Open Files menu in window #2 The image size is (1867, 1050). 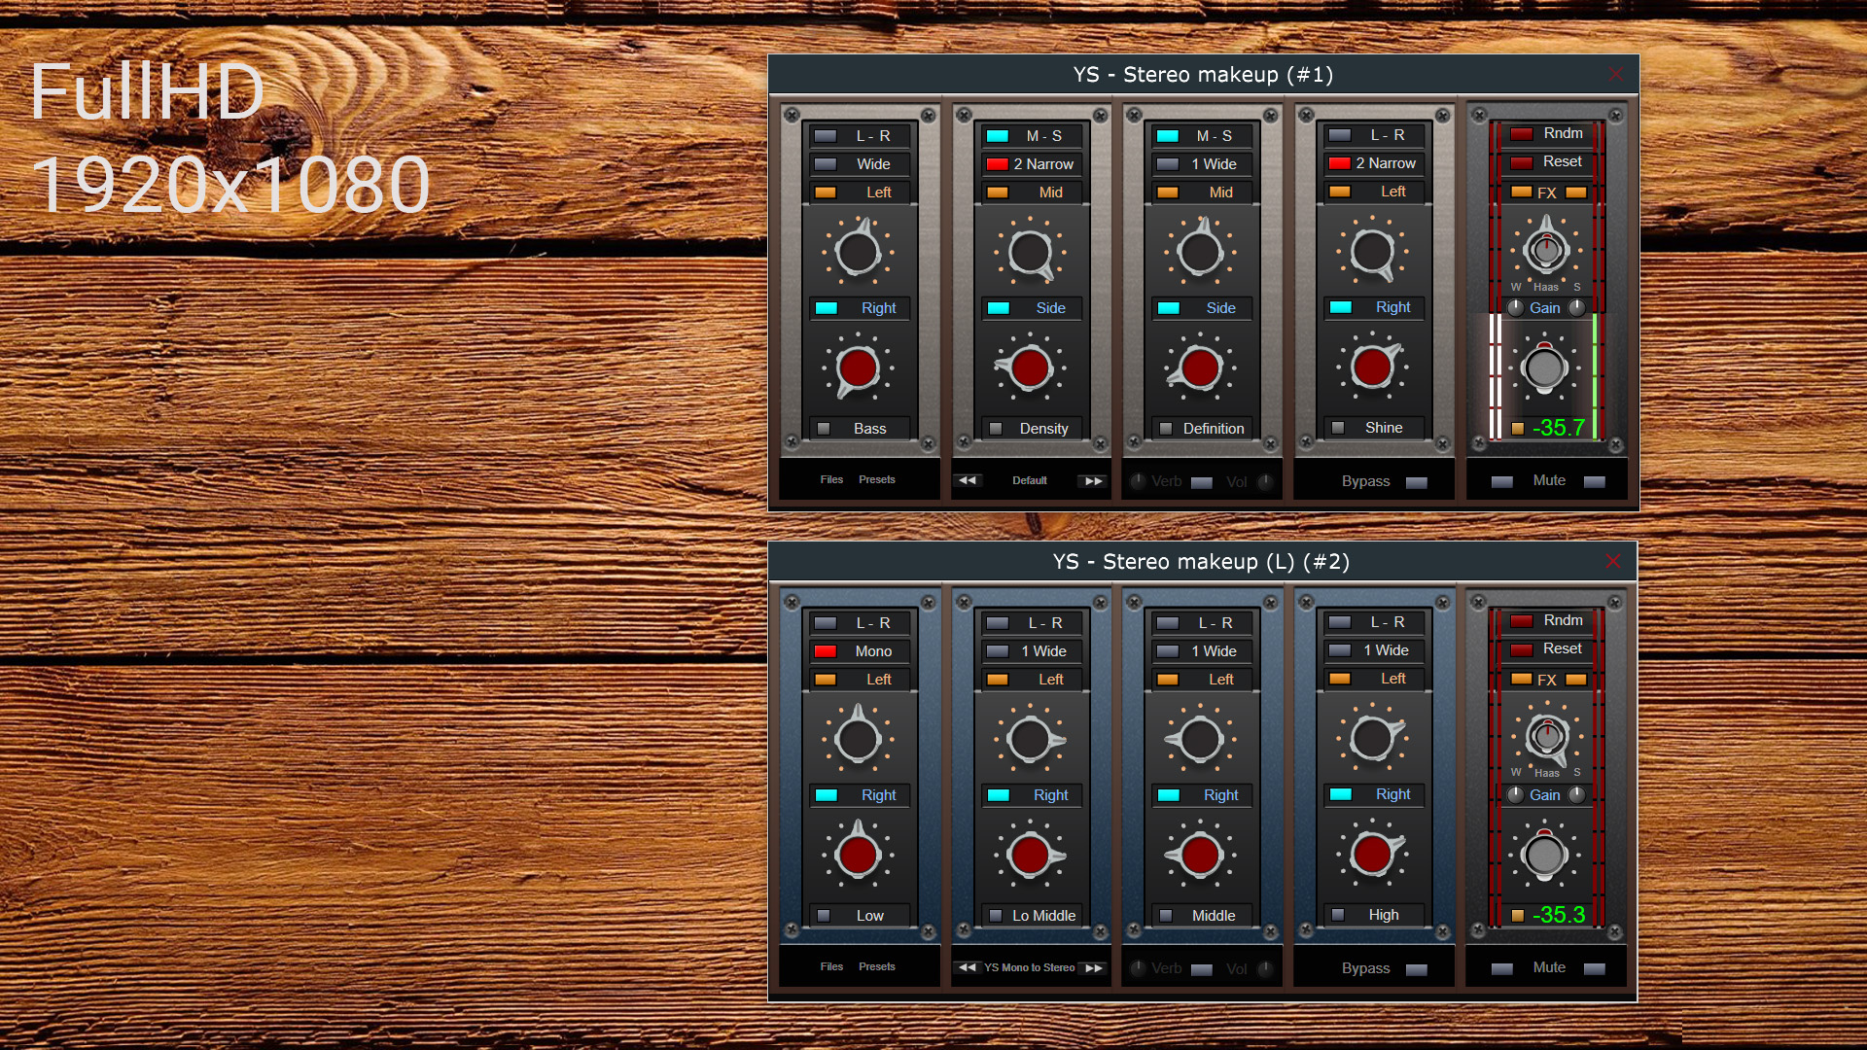pos(831,966)
